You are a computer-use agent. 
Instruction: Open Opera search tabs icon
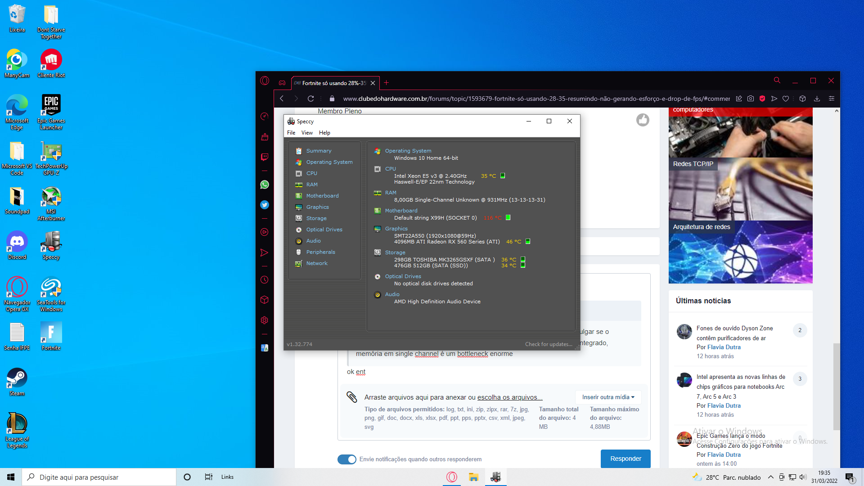777,80
